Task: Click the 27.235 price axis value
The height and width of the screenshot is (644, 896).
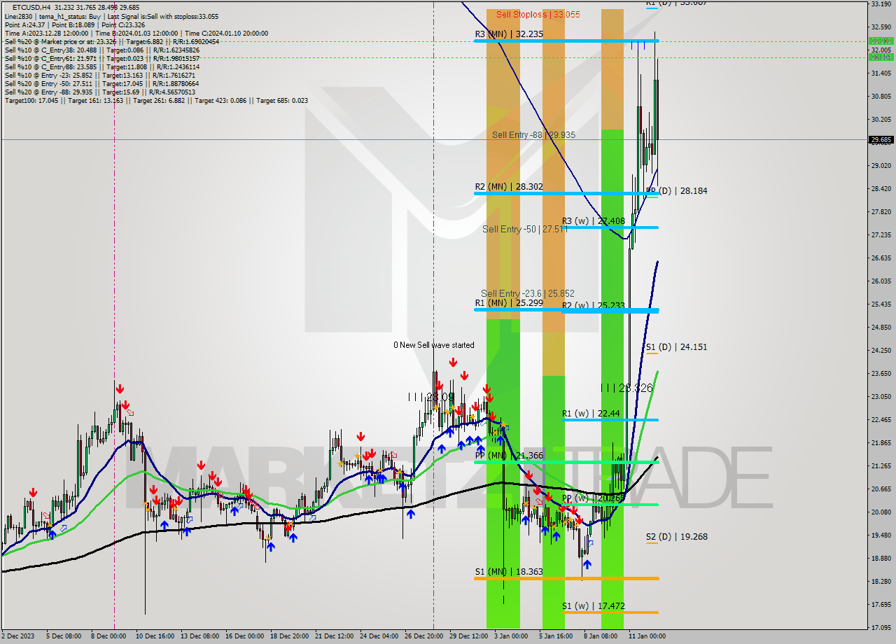Action: click(881, 234)
